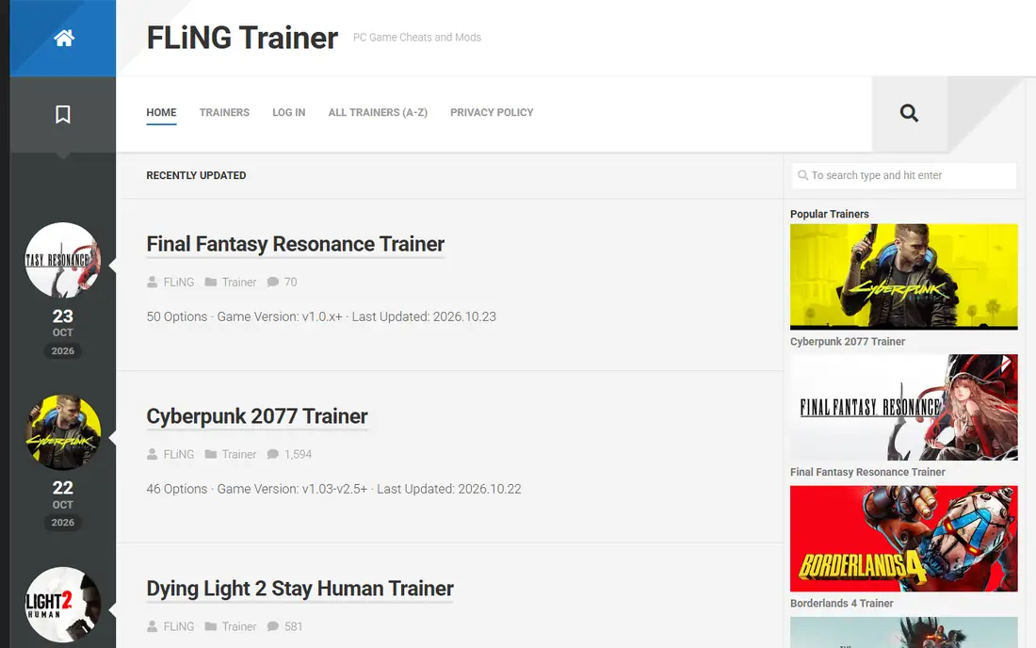Open the Final Fantasy Resonance popular trainer image
The image size is (1036, 648).
click(x=904, y=408)
